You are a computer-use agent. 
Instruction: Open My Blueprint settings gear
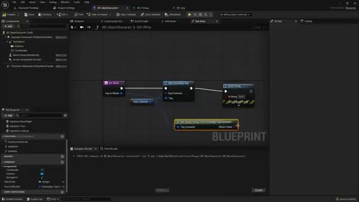click(x=65, y=116)
